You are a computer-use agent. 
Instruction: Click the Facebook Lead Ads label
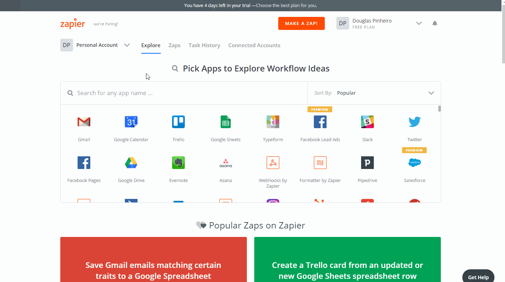pyautogui.click(x=320, y=139)
